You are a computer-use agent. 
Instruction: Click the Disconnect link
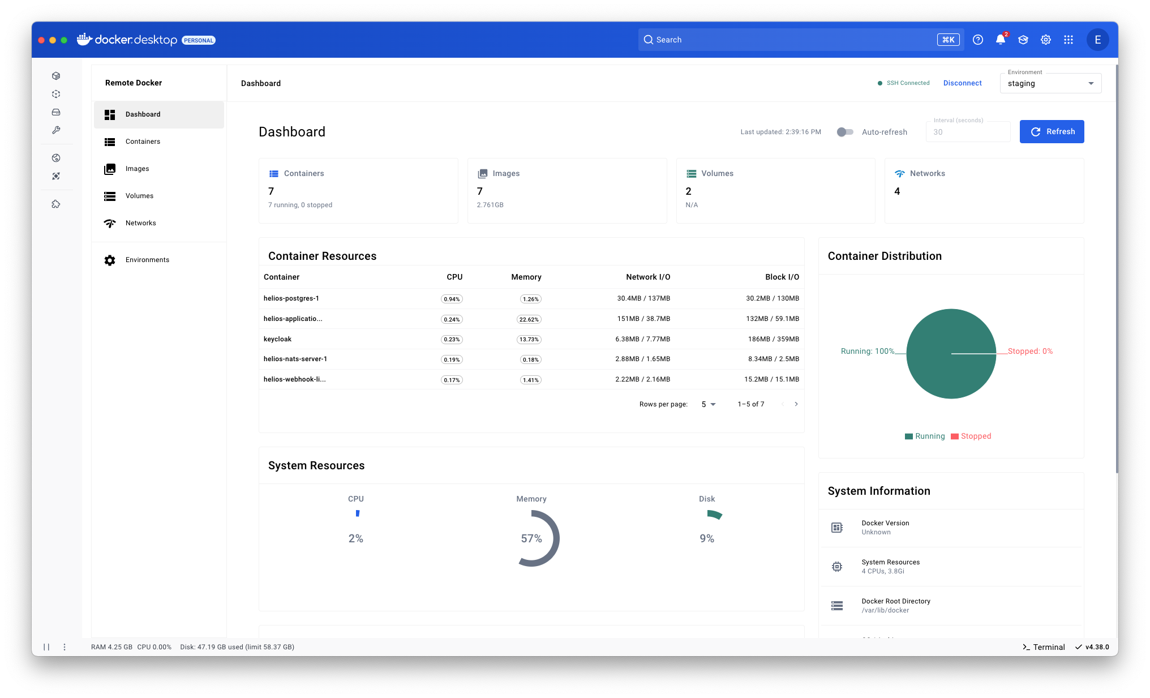[962, 83]
